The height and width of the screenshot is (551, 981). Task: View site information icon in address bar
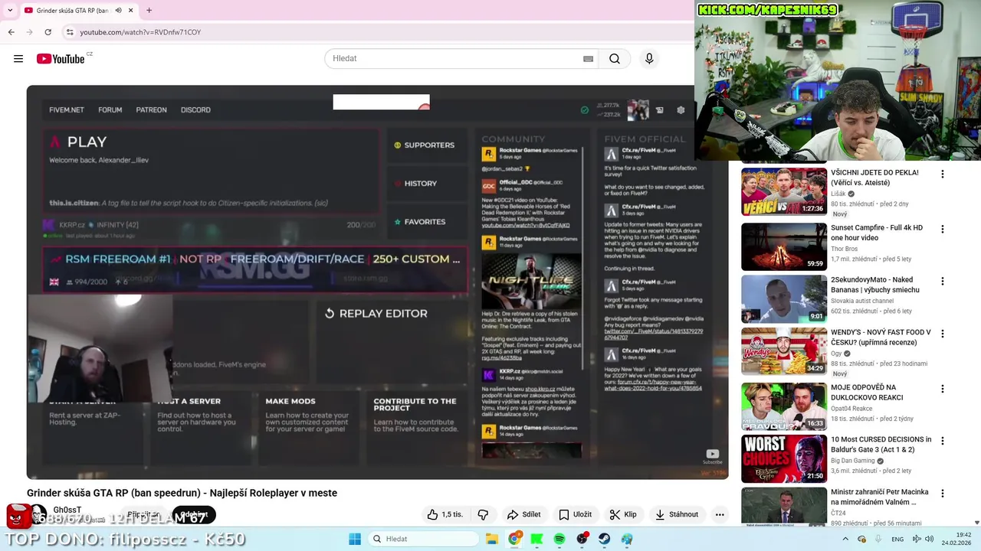(x=70, y=32)
